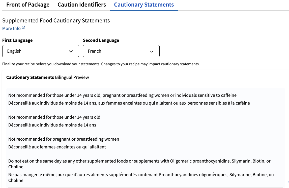Screen dimensions: 289x188
Task: Follow the More Info link
Action: click(11, 28)
